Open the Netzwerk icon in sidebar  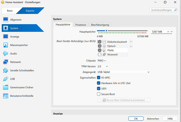6,62
